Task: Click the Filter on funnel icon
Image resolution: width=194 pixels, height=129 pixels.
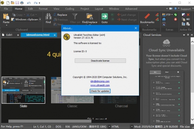Action: (x=75, y=16)
